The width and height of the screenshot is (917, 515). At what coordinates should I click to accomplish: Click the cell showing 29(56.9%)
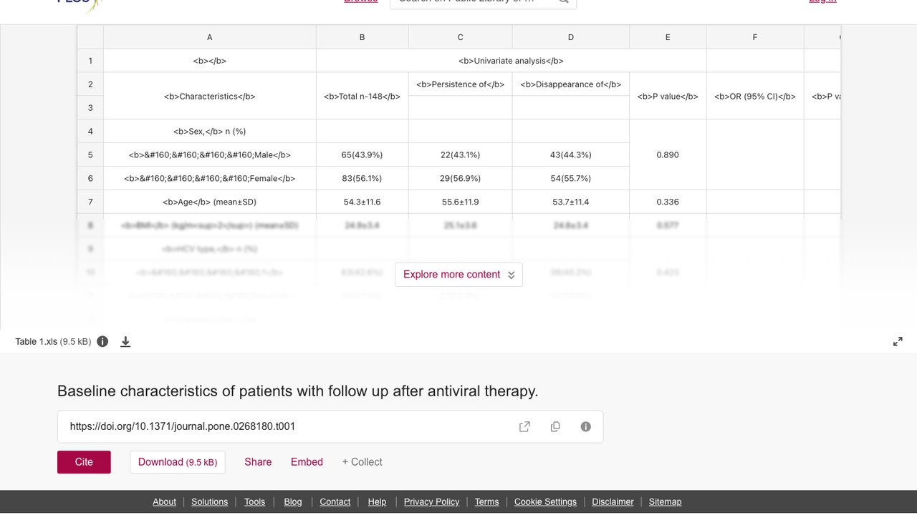pyautogui.click(x=461, y=178)
